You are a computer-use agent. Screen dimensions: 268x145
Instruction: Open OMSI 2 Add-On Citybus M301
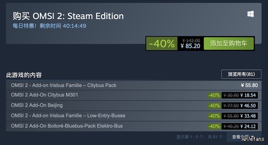tap(44, 95)
